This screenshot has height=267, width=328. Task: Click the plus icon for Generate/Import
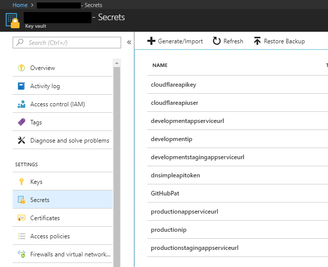151,41
